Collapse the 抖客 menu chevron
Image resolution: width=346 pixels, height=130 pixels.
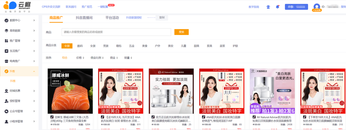(34, 71)
